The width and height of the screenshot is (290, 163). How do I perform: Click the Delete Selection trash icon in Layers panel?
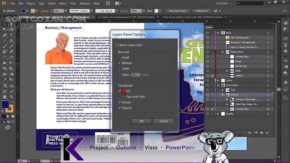click(x=267, y=133)
